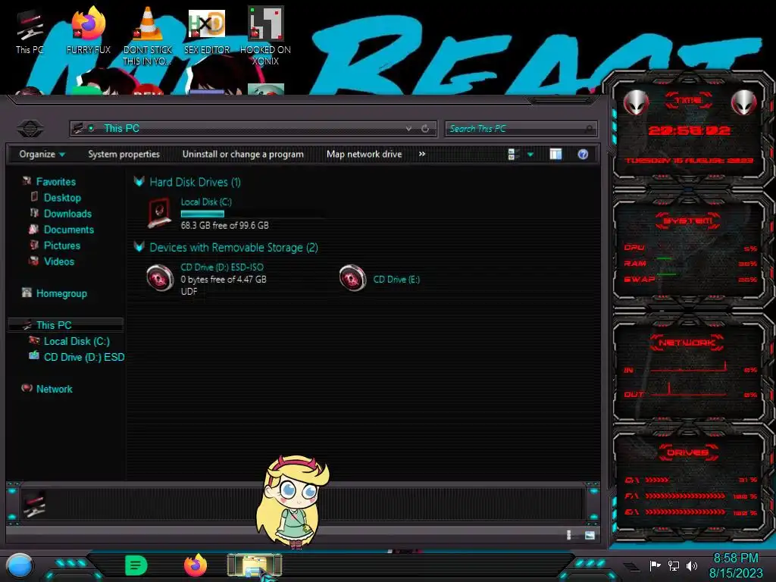Open This PC desktop icon
Viewport: 776px width, 582px height.
point(30,32)
